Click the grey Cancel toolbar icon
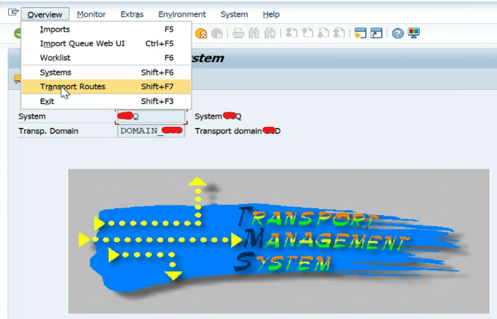This screenshot has width=497, height=319. tap(217, 33)
